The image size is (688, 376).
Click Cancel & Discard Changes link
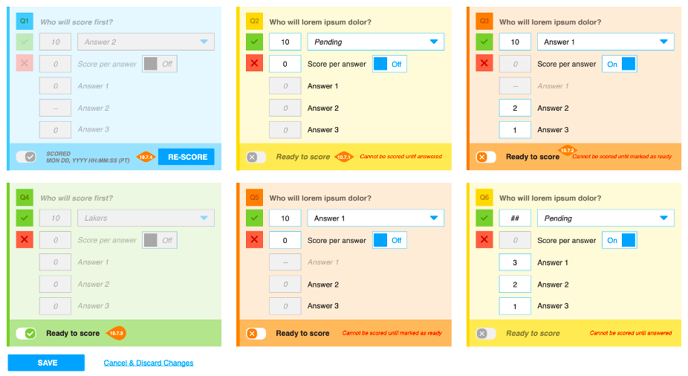click(x=149, y=363)
